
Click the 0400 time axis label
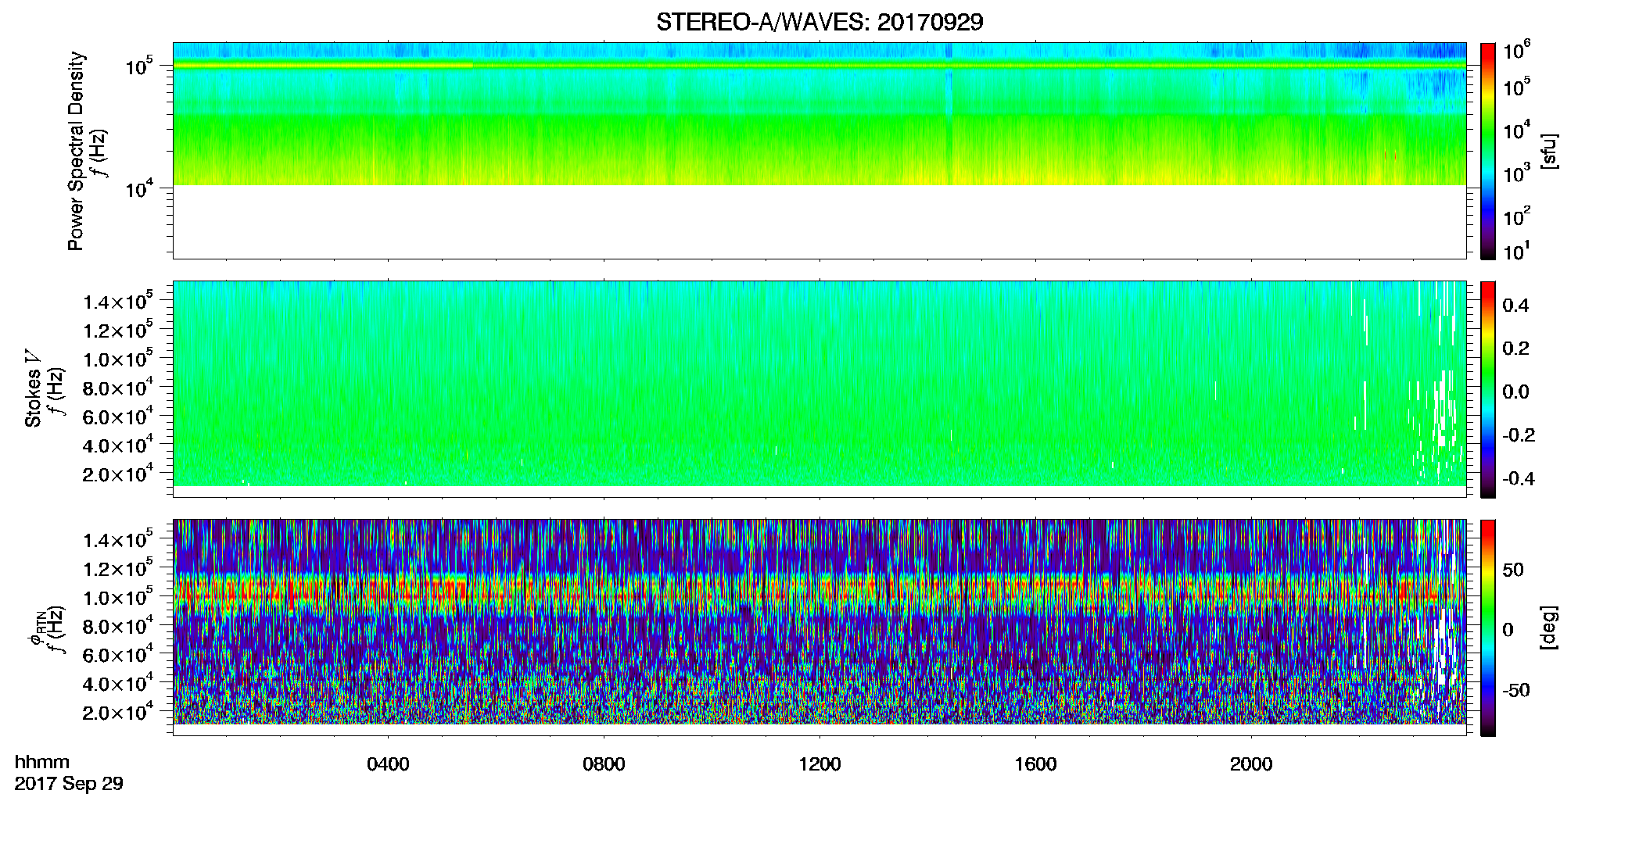pyautogui.click(x=388, y=764)
